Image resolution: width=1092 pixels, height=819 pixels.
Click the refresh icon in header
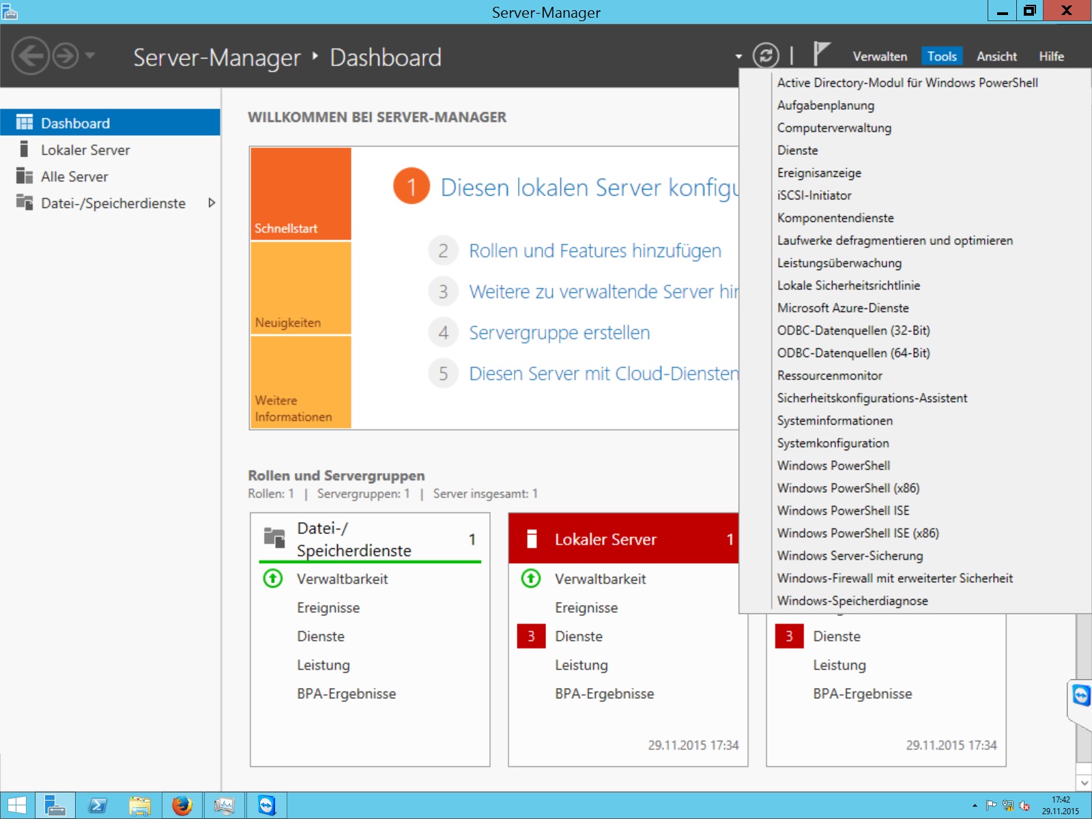pos(766,56)
